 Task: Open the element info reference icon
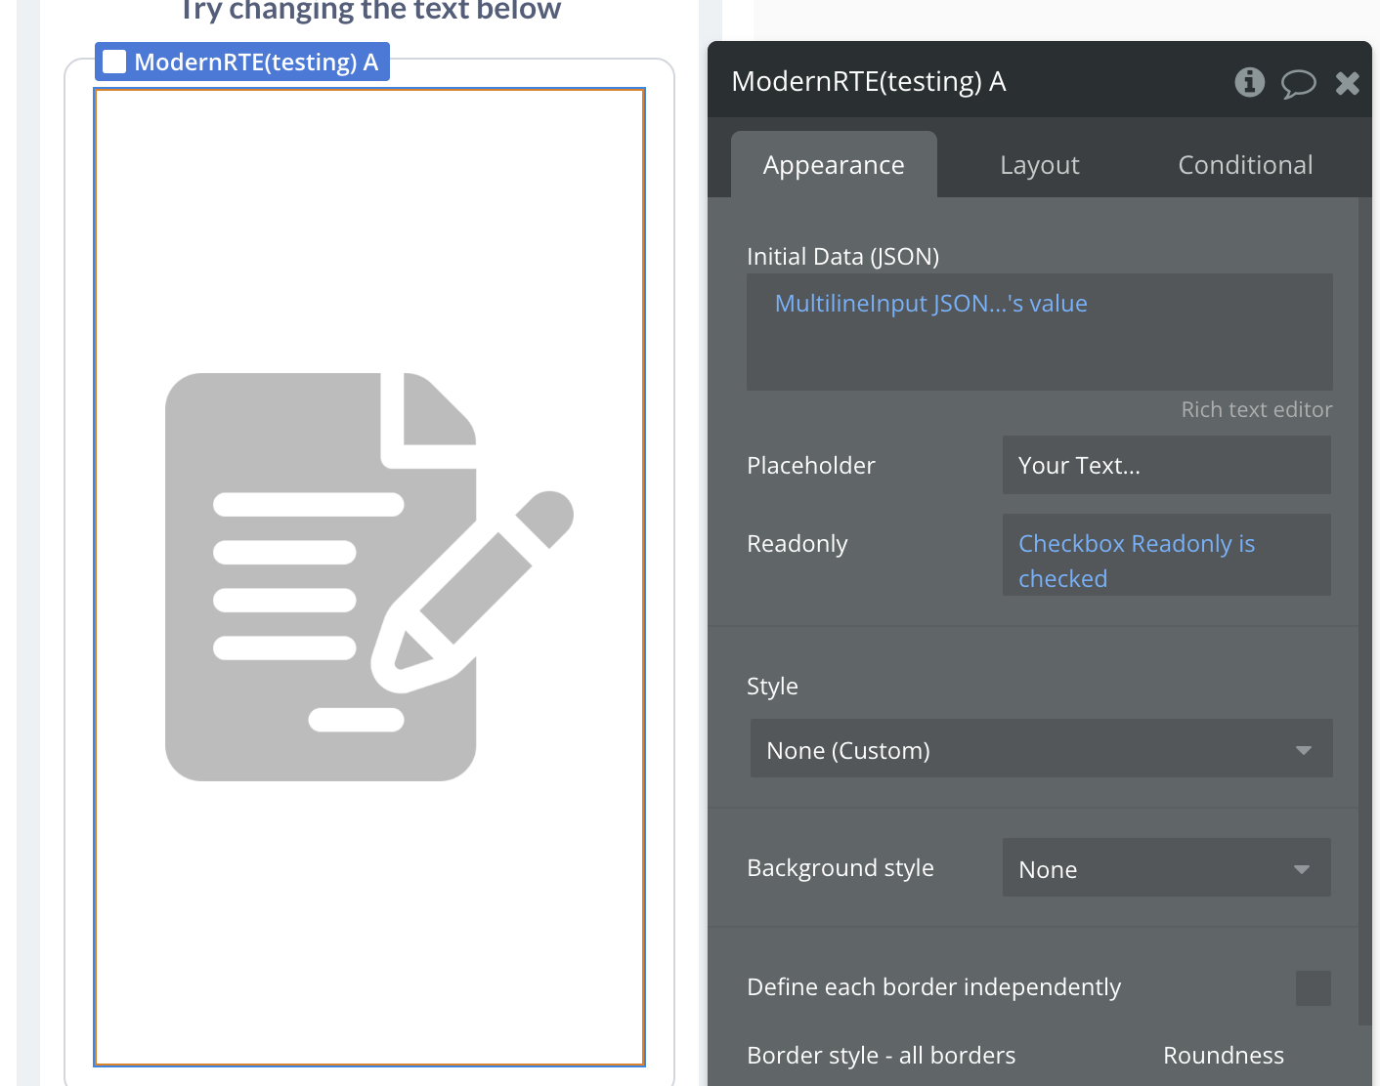pyautogui.click(x=1249, y=82)
